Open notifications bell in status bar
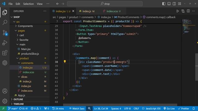The height and width of the screenshot is (111, 198). coord(194,109)
